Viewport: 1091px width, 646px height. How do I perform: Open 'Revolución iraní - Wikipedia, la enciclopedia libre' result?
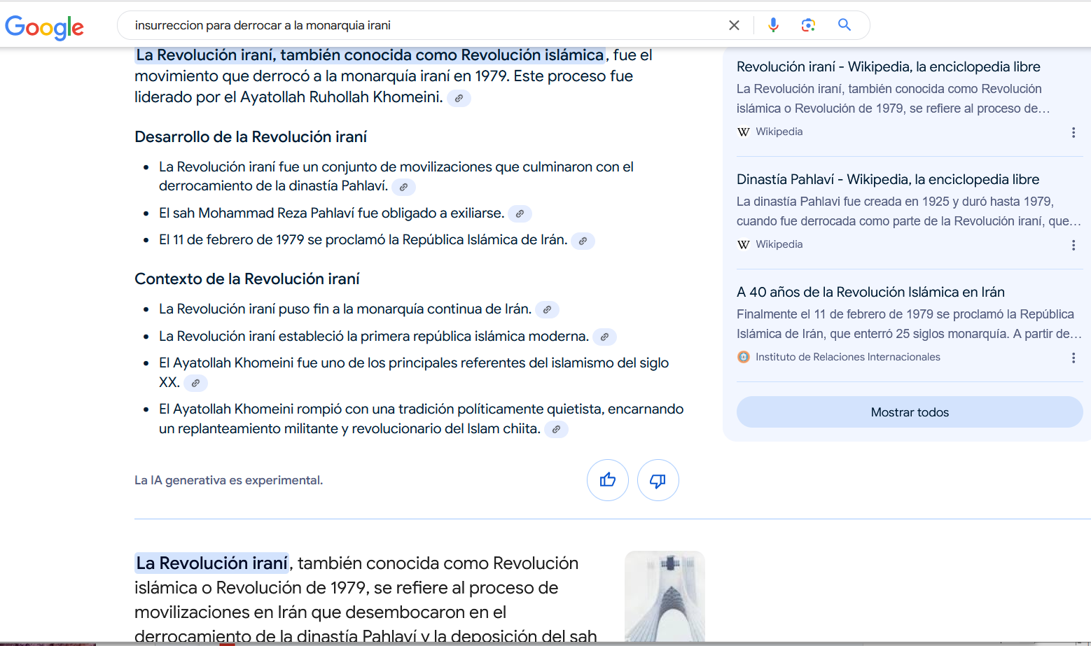click(x=888, y=66)
